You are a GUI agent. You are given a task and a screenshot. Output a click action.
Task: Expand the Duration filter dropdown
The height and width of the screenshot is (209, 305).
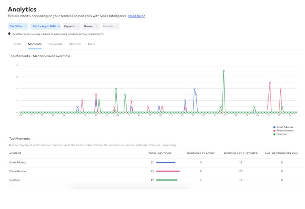(110, 26)
